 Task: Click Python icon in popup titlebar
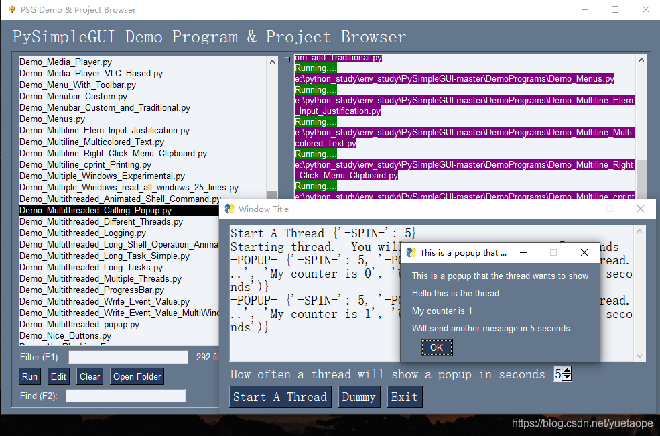(411, 252)
